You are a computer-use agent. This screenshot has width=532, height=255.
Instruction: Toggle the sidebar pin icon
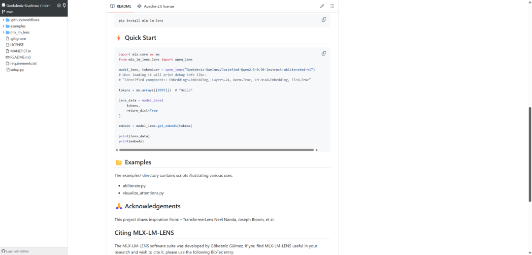pyautogui.click(x=64, y=5)
